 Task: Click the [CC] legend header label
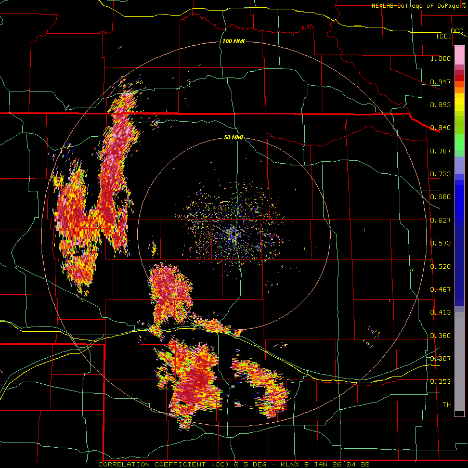click(444, 36)
